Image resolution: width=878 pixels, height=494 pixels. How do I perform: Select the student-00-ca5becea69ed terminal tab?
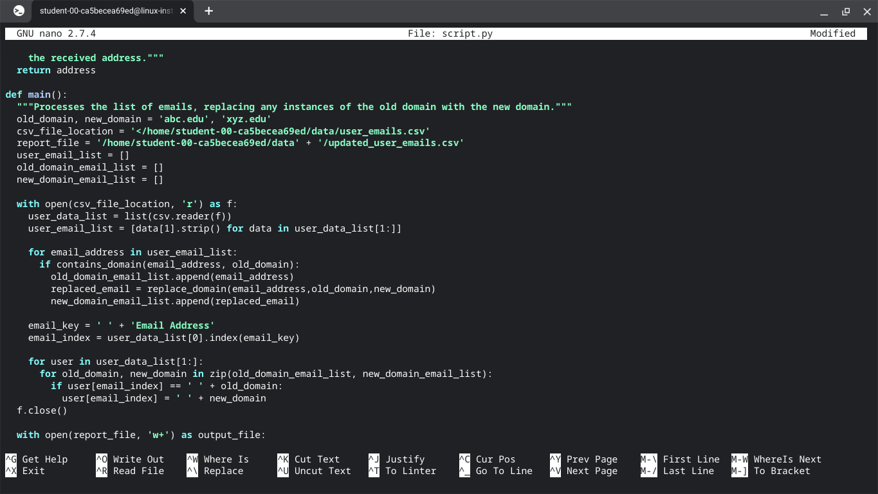click(x=113, y=11)
